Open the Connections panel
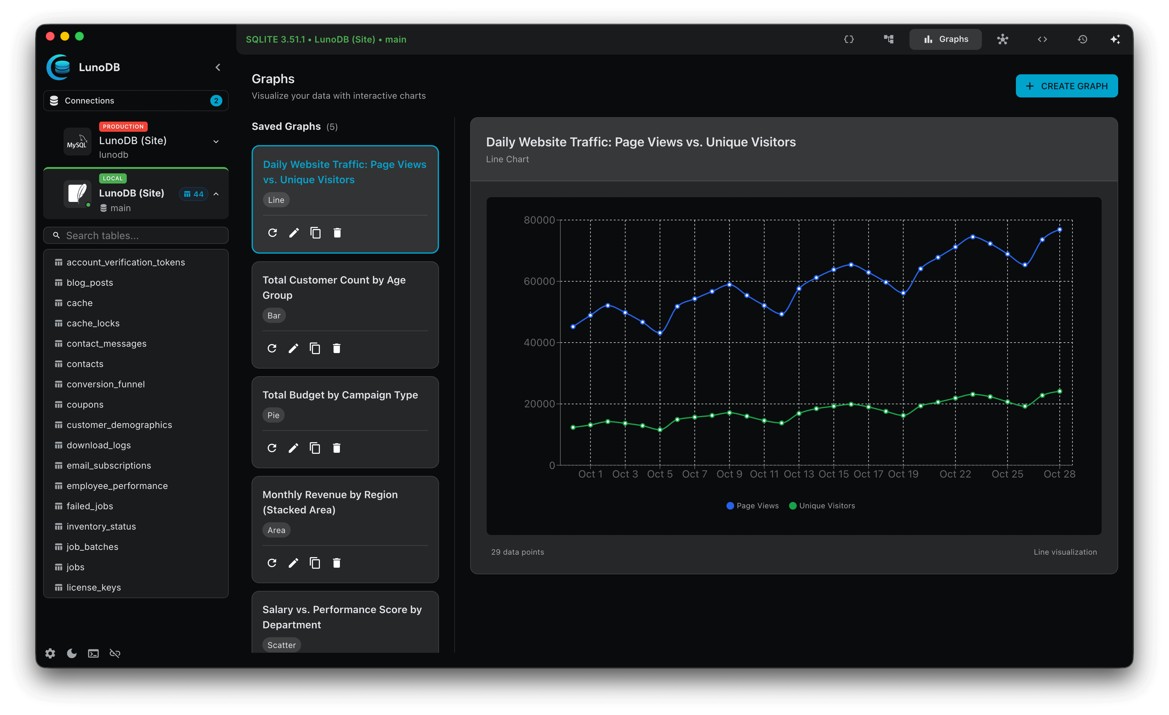Image resolution: width=1169 pixels, height=715 pixels. coord(136,100)
